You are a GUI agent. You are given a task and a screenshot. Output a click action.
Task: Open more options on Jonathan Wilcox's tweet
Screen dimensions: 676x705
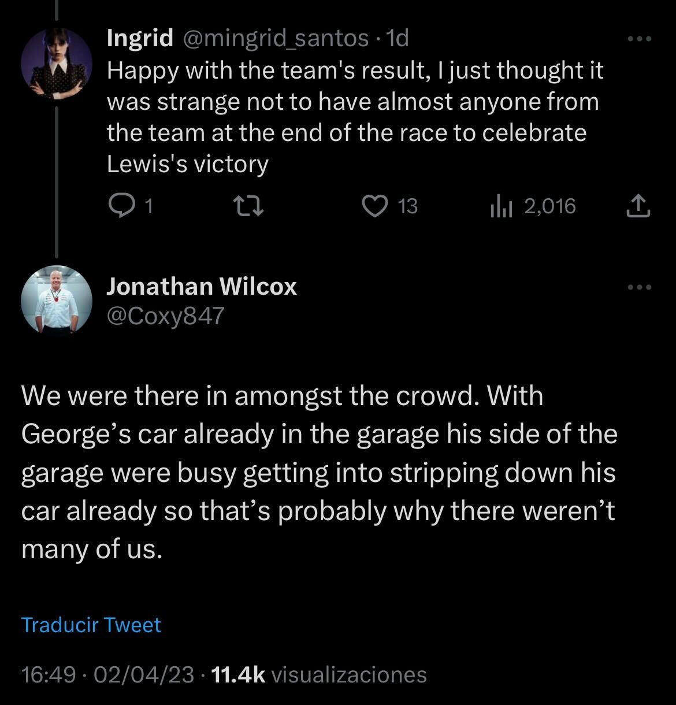tap(640, 287)
